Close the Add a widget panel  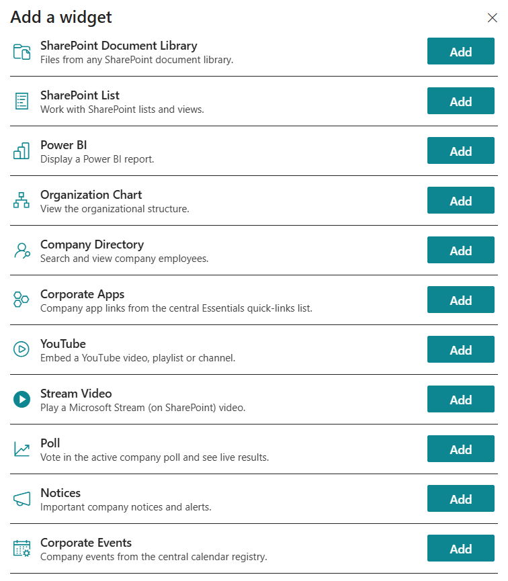(x=492, y=17)
